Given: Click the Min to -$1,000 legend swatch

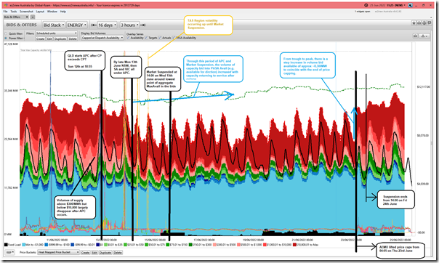Looking at the screenshot, I should click(x=23, y=245).
